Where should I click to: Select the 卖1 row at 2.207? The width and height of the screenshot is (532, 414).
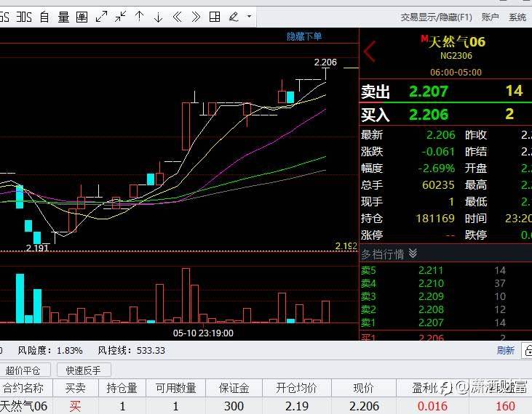click(x=445, y=322)
